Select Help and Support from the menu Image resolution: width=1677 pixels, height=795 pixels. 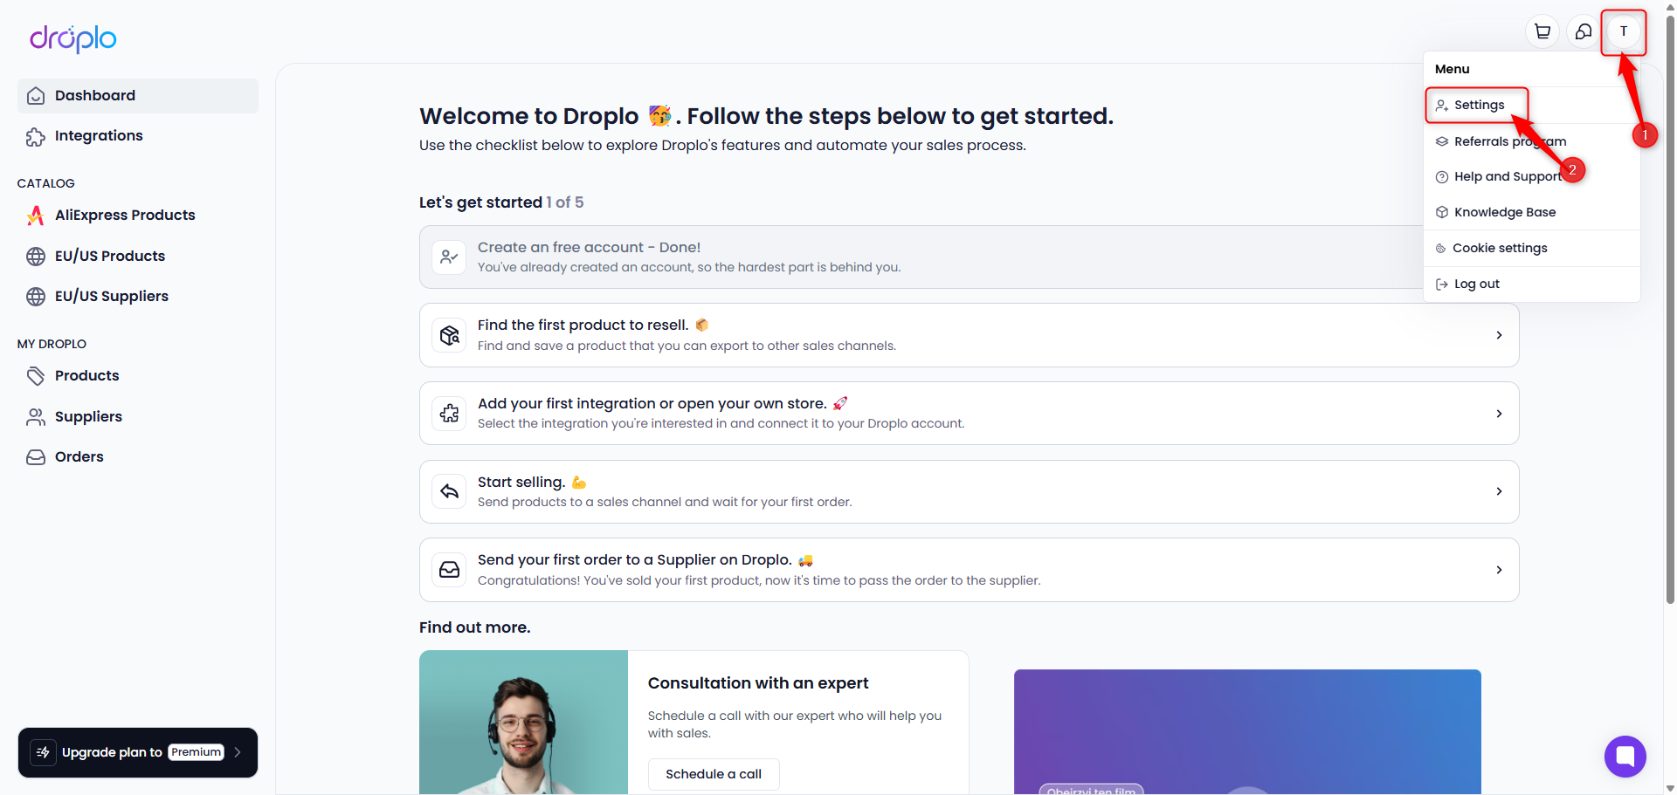1532,177
